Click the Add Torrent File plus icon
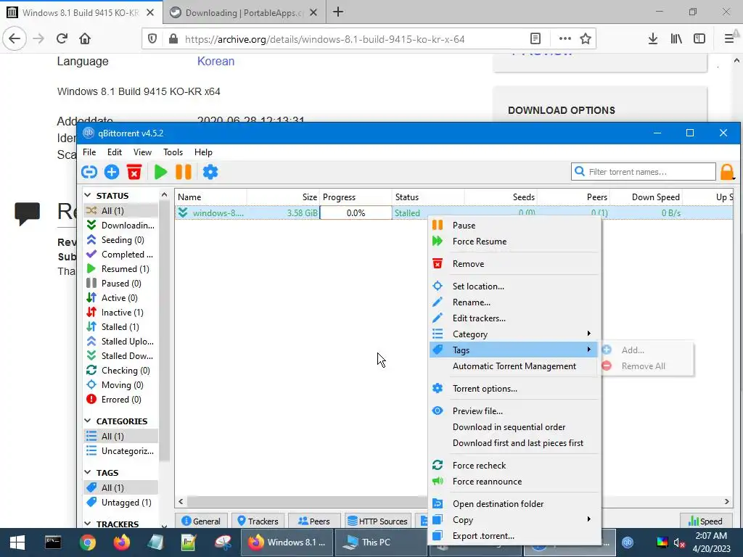This screenshot has height=557, width=743. pyautogui.click(x=112, y=172)
